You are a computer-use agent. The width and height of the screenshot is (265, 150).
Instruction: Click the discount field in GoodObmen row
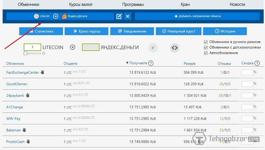[x=247, y=84]
